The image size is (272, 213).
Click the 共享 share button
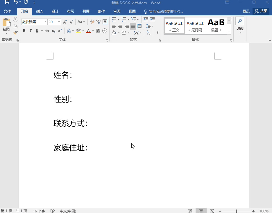click(x=261, y=11)
